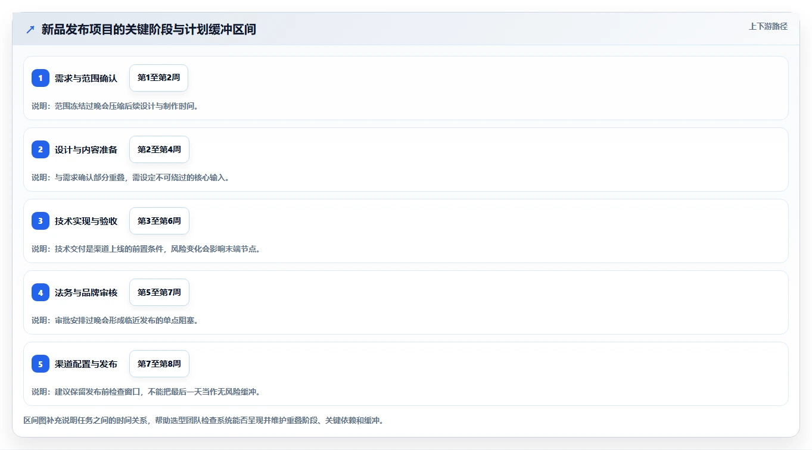Select the 技术实现与验收 stage name

point(86,221)
